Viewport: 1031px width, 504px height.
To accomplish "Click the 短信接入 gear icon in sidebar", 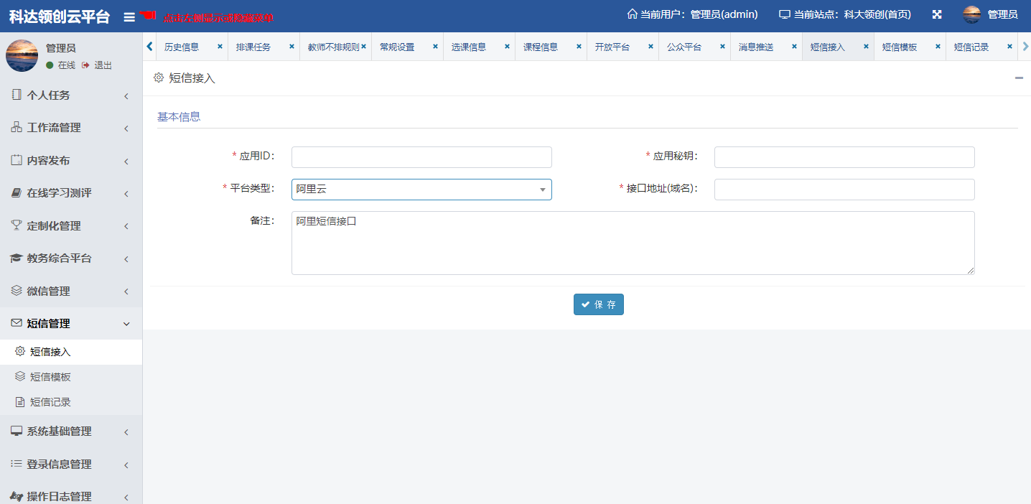I will point(20,351).
